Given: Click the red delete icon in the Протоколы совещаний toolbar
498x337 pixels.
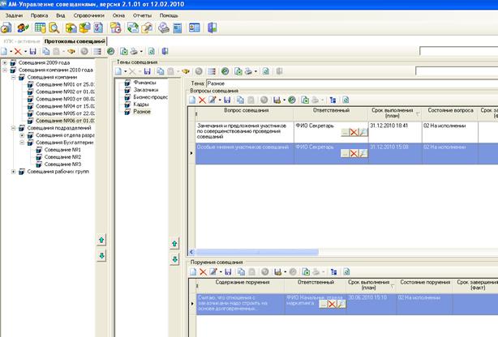Looking at the screenshot, I should [x=19, y=52].
